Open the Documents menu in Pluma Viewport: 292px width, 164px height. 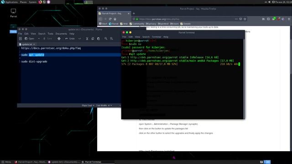point(61,34)
